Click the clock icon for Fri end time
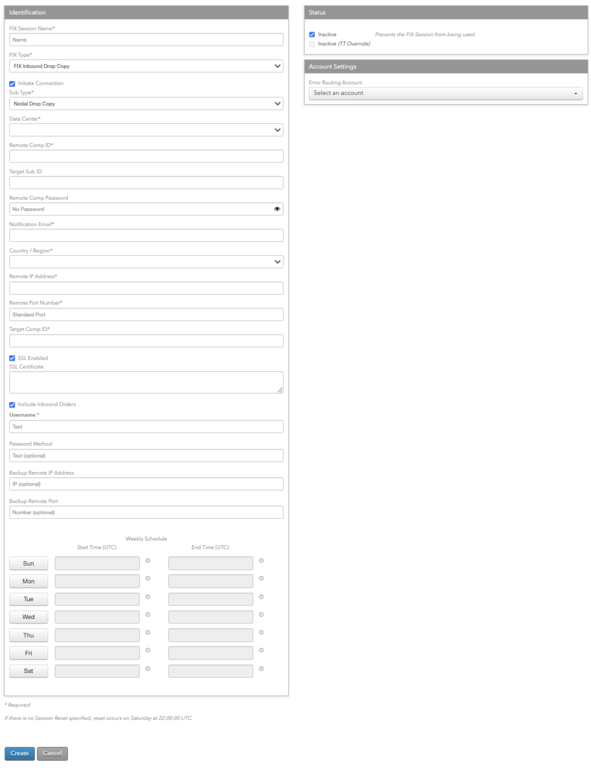Viewport: 591px width, 770px height. click(x=261, y=650)
